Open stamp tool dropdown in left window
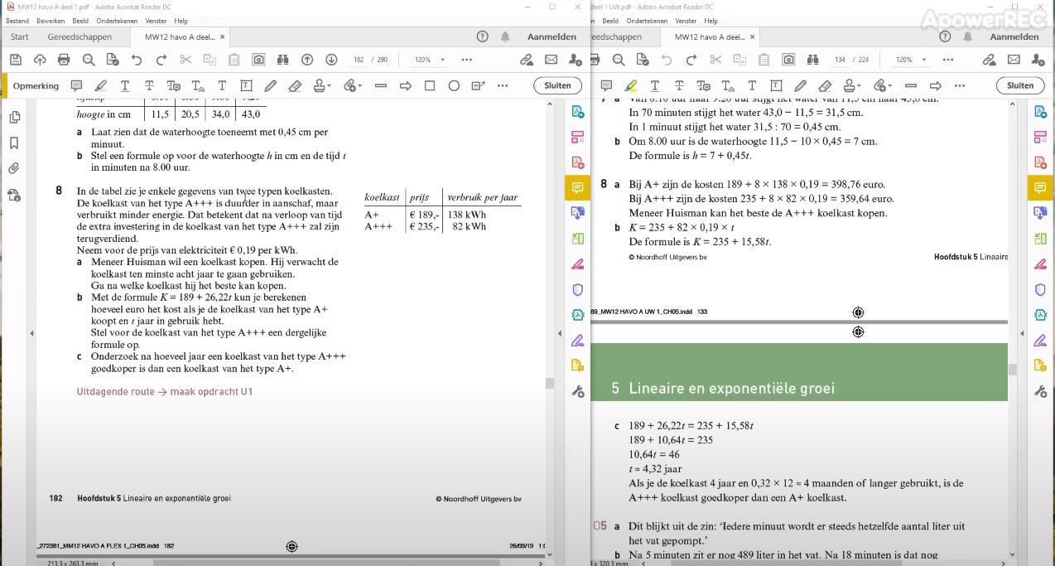The image size is (1055, 566). (321, 85)
